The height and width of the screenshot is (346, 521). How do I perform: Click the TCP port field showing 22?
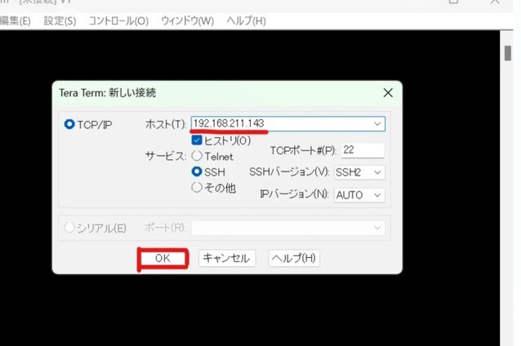[363, 150]
